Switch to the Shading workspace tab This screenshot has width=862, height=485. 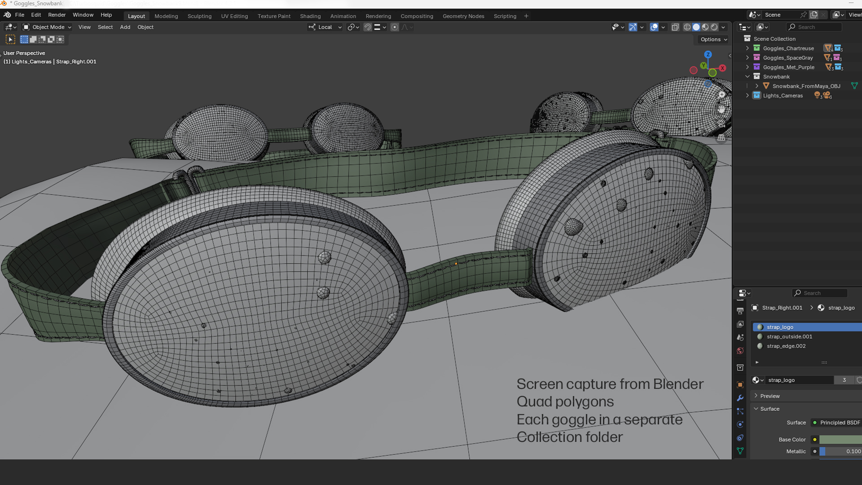pyautogui.click(x=310, y=16)
